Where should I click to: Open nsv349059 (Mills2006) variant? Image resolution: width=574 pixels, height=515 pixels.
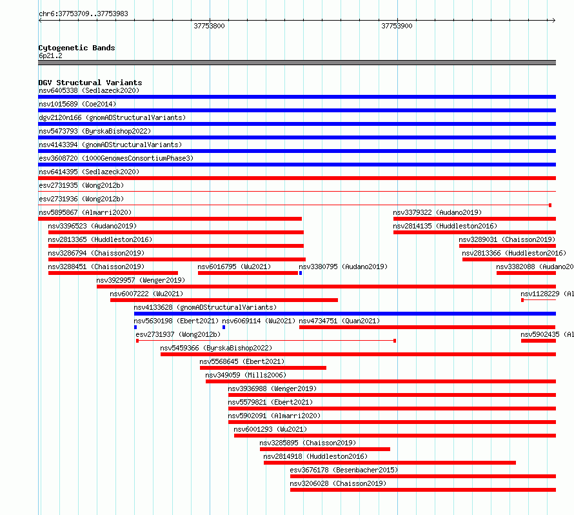coord(246,375)
